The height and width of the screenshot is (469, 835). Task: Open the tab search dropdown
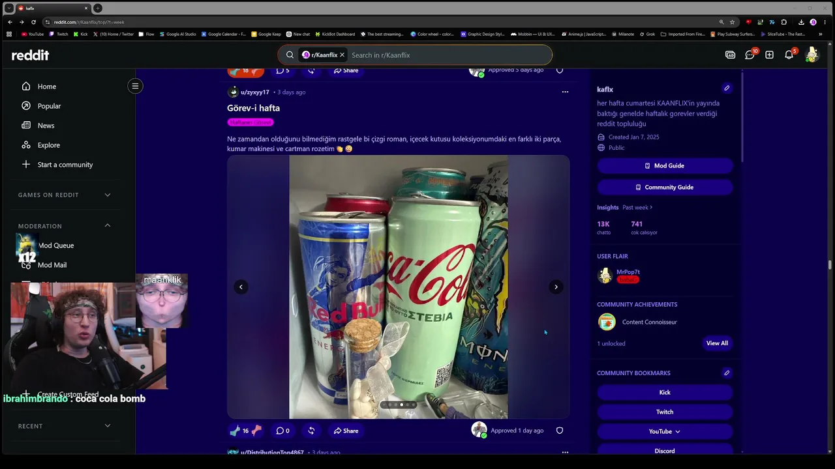click(8, 8)
